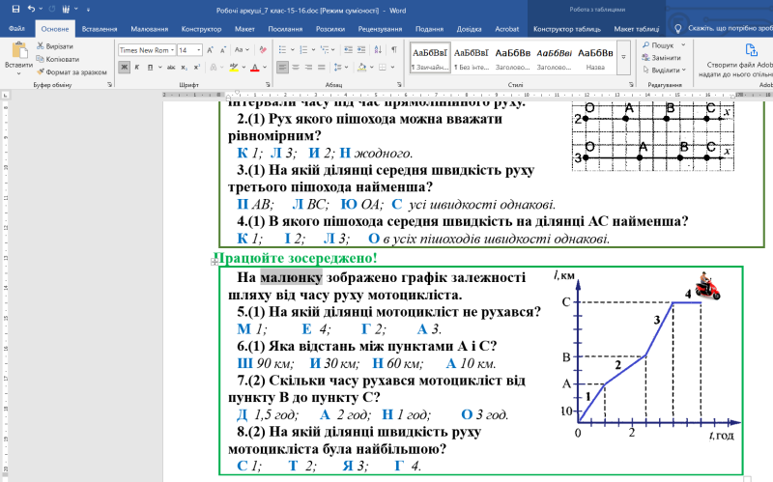Viewport: 773px width, 482px height.
Task: Apply the Звичайний (Normal) style
Action: coord(430,58)
